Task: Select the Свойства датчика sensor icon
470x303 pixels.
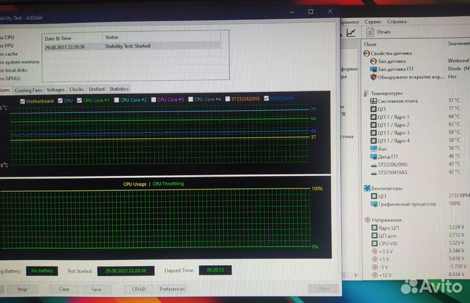Action: click(367, 53)
